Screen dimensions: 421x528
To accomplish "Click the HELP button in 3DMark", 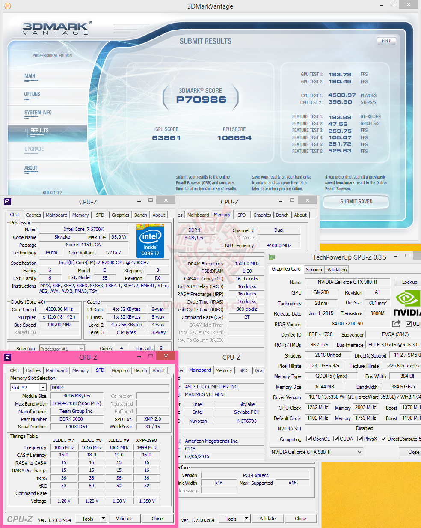I will (x=386, y=41).
